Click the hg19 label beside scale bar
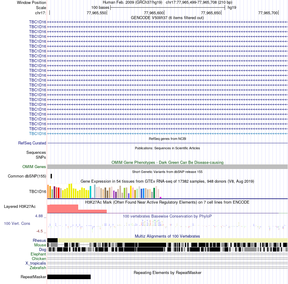This screenshot has height=284, width=288. (232, 8)
